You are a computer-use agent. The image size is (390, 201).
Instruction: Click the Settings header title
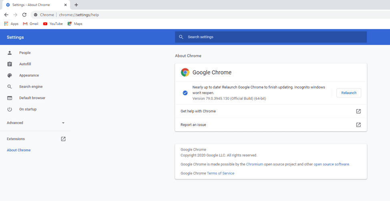[x=16, y=37]
